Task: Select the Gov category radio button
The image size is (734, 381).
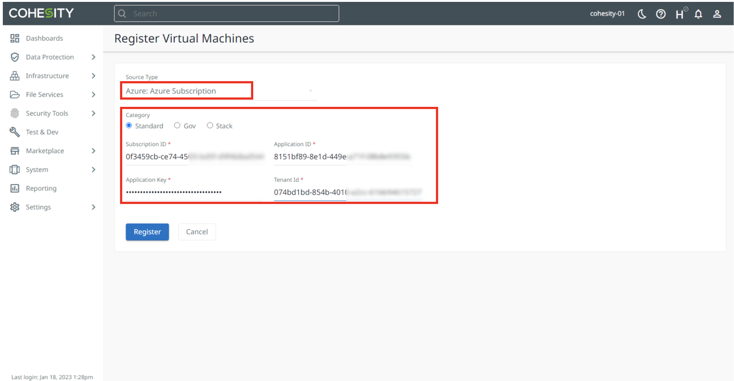Action: 177,125
